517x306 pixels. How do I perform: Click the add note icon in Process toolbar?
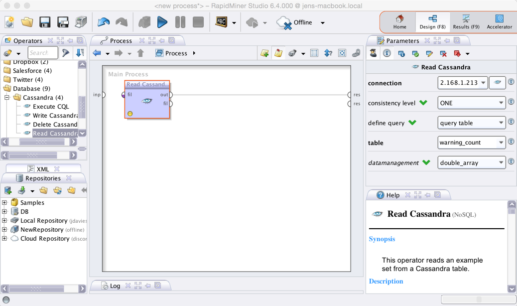click(x=278, y=53)
